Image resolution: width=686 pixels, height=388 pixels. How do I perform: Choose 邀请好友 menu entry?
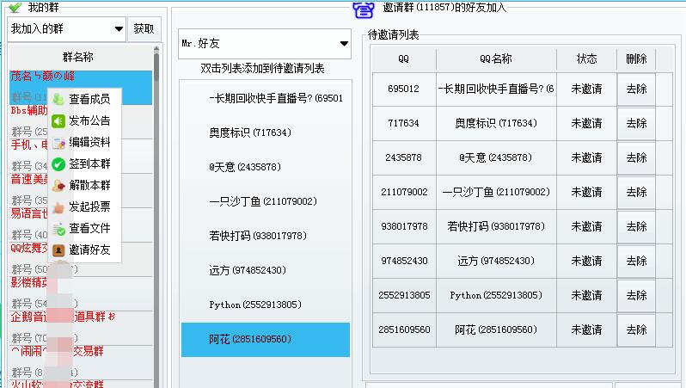click(84, 250)
